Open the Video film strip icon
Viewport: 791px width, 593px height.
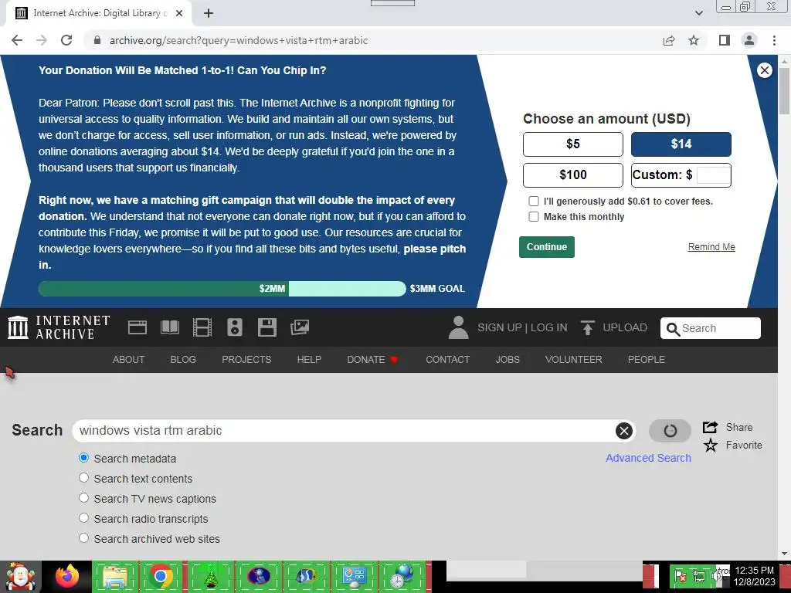tap(202, 327)
